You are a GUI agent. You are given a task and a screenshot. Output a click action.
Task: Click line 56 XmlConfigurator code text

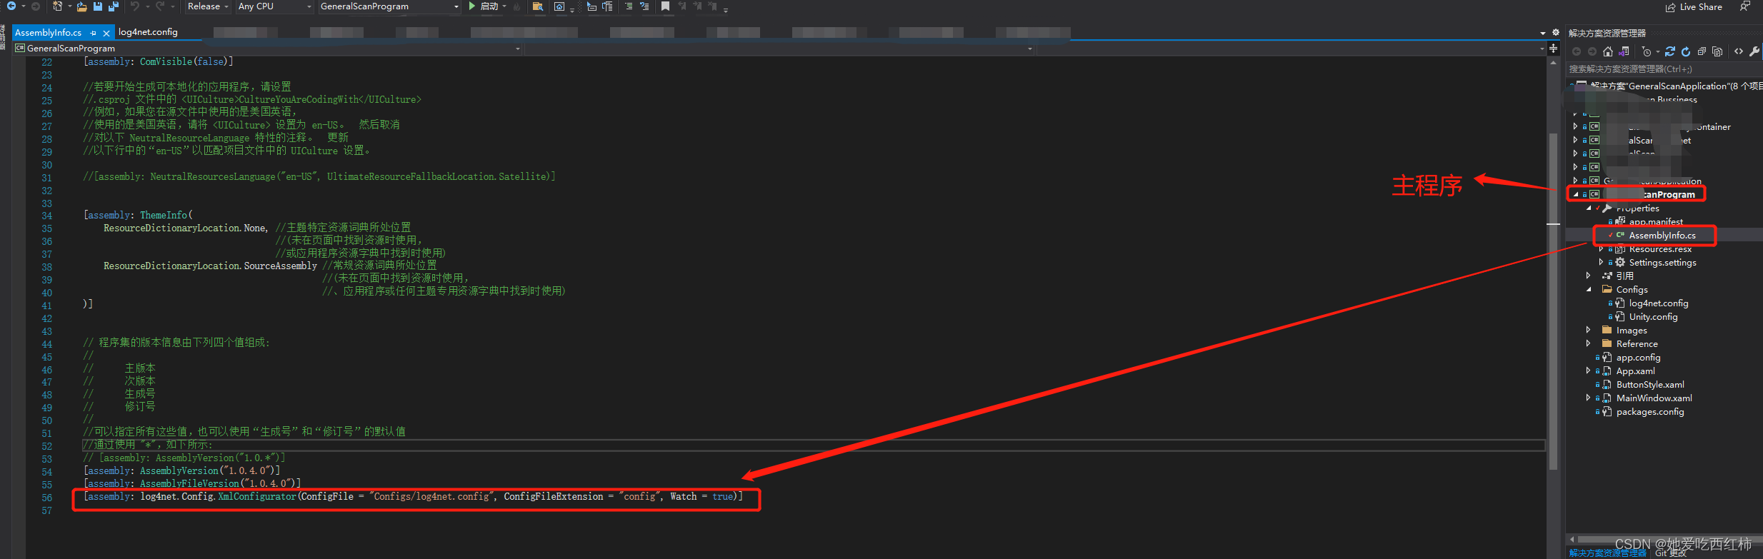413,497
